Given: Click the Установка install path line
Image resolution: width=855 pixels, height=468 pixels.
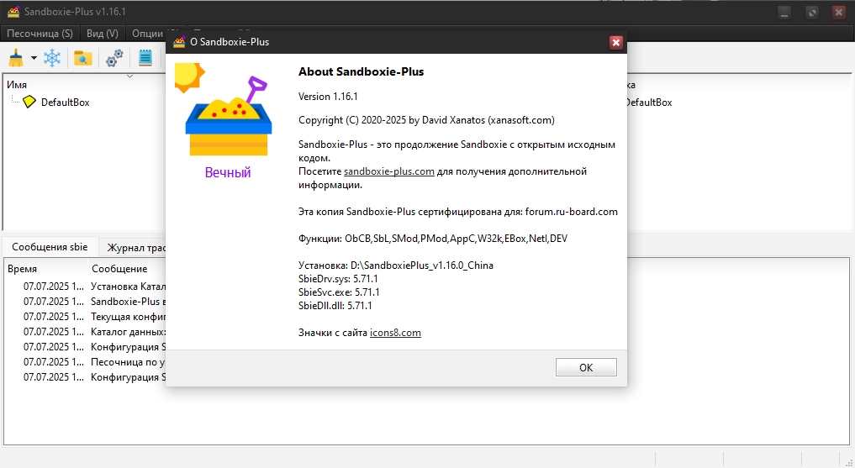Looking at the screenshot, I should point(396,266).
